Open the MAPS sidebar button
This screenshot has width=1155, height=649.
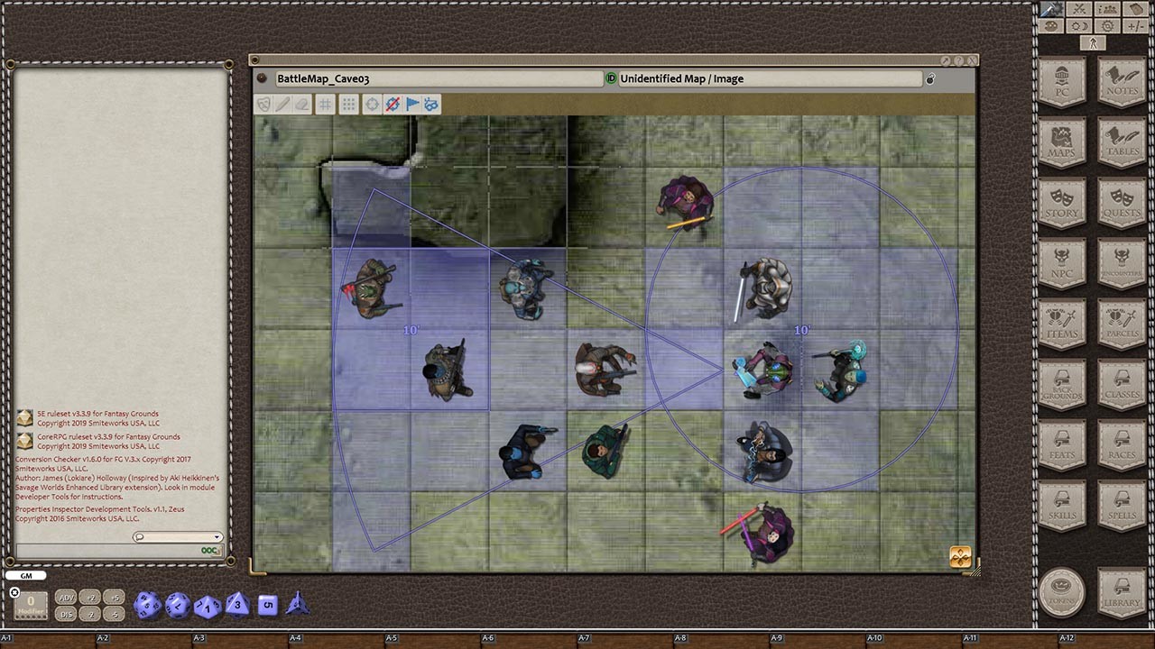(1062, 142)
